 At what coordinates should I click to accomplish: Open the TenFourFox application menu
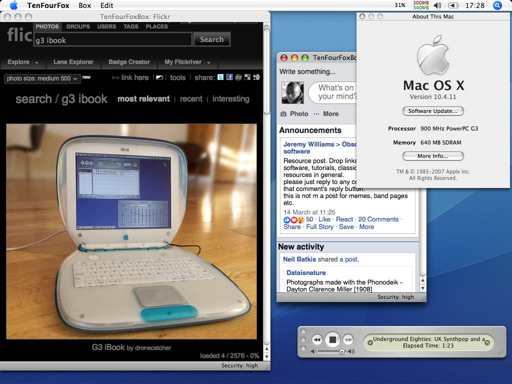[x=48, y=5]
